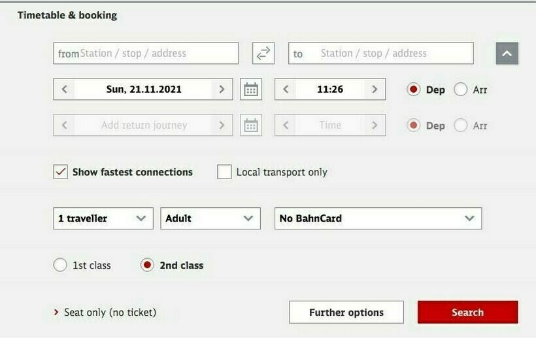Image resolution: width=536 pixels, height=338 pixels.
Task: Click the Further options button
Action: click(346, 313)
